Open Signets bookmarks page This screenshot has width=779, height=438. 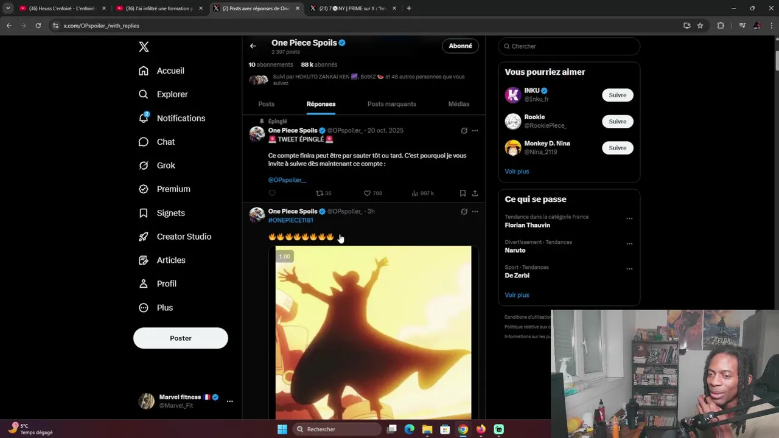click(x=161, y=213)
